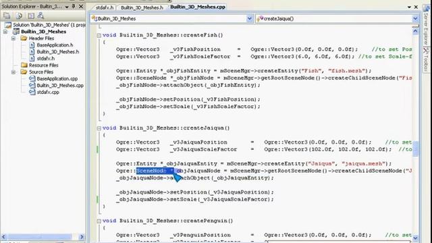Image resolution: width=432 pixels, height=243 pixels.
Task: Click the '_objFishNode->setPosition' line
Action: 188,99
